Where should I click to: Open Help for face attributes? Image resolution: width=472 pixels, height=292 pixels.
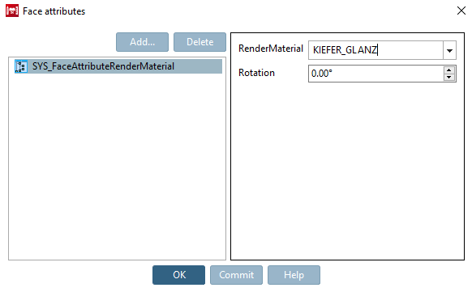[294, 275]
